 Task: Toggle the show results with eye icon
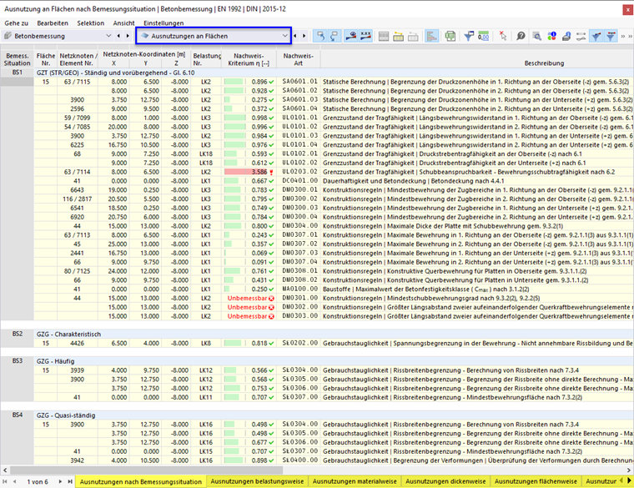click(350, 36)
